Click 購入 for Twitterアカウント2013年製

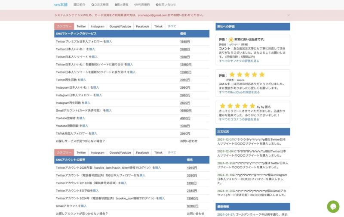pyautogui.click(x=124, y=183)
